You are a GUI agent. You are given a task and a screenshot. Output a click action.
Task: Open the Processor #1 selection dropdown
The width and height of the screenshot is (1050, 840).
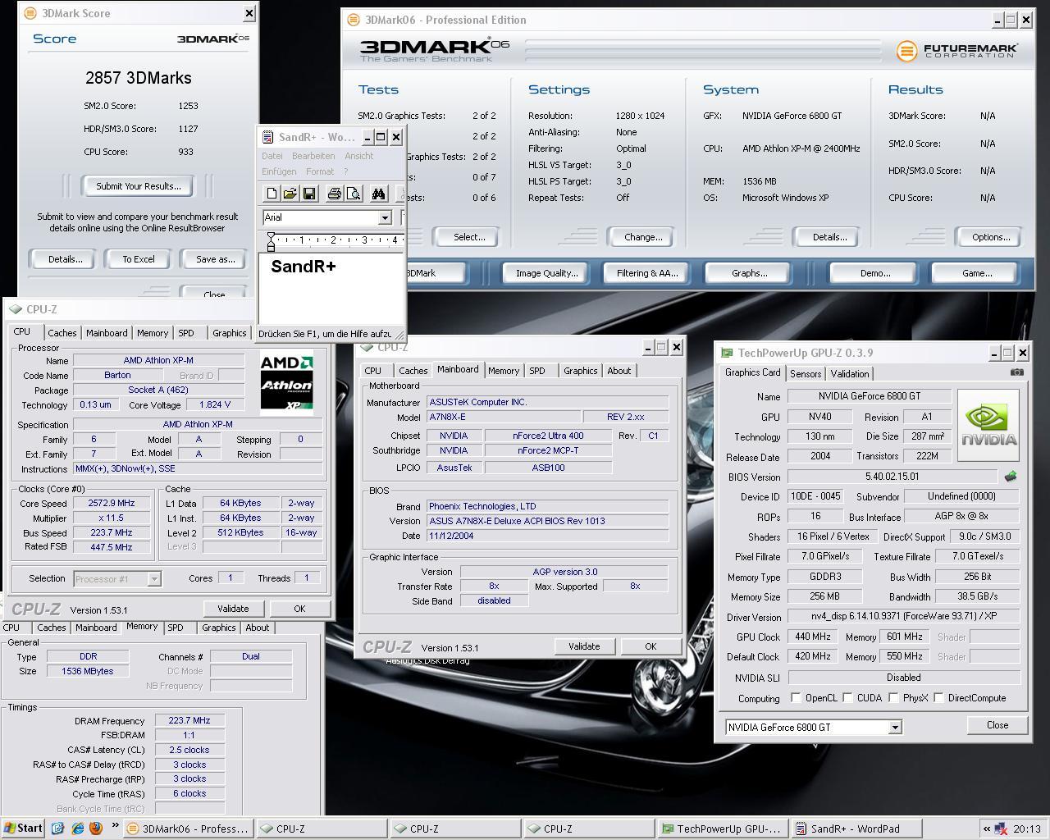[153, 579]
